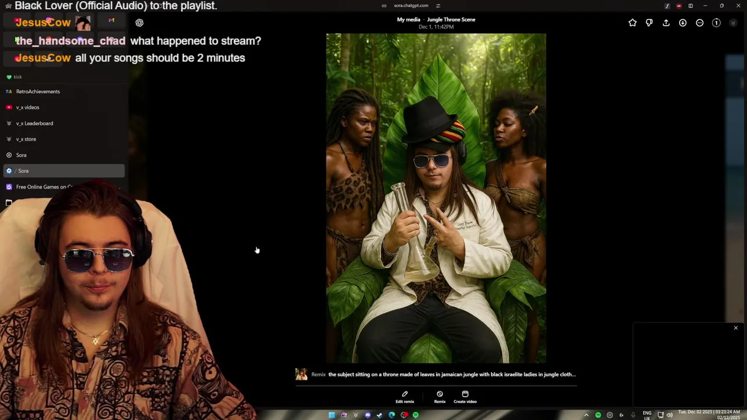Click the Remix button under the image
747x420 pixels.
pos(439,397)
